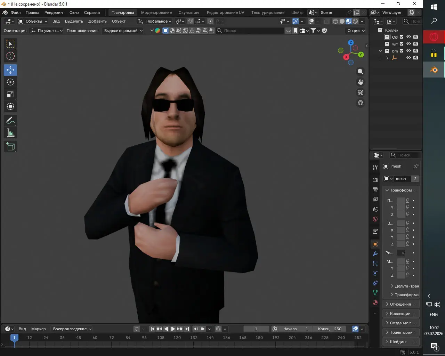
Task: Open the Рендеринг menu
Action: point(54,13)
